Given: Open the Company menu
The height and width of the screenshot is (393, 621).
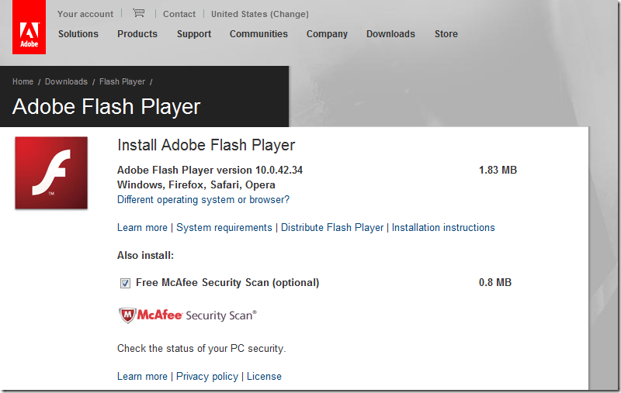Looking at the screenshot, I should 327,34.
